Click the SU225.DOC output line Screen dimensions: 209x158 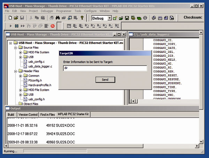point(41,134)
